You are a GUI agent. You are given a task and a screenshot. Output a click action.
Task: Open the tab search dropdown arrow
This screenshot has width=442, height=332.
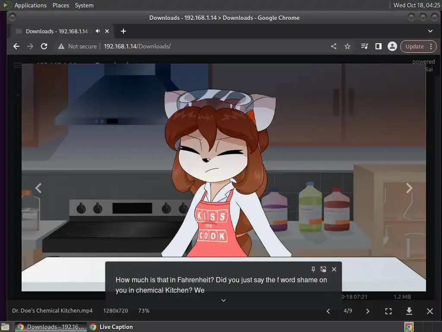[430, 31]
